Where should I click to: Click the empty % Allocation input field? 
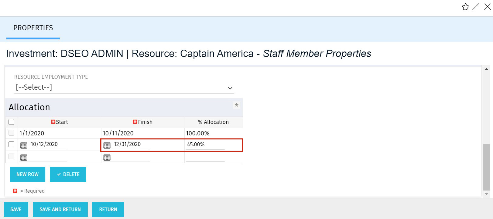pos(205,157)
